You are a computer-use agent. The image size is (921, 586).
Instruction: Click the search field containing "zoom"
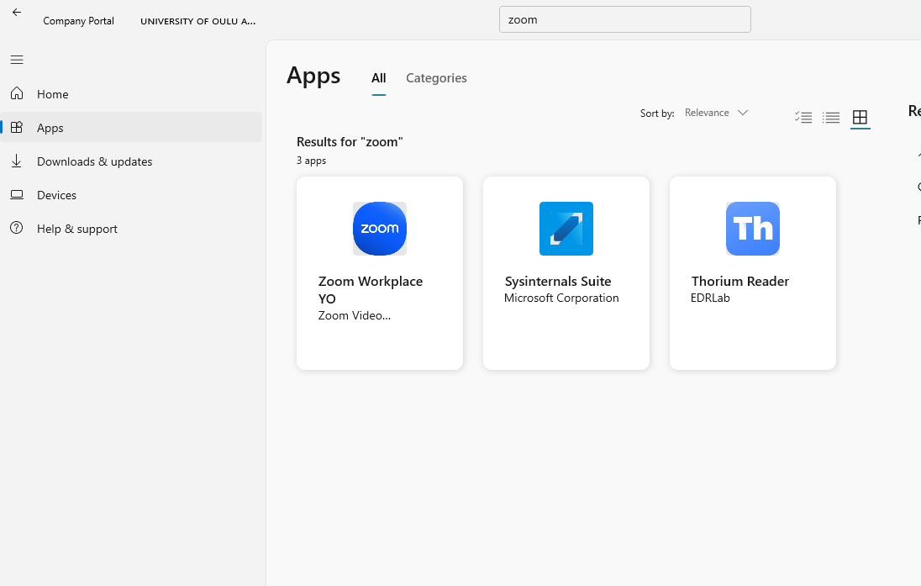[x=625, y=19]
